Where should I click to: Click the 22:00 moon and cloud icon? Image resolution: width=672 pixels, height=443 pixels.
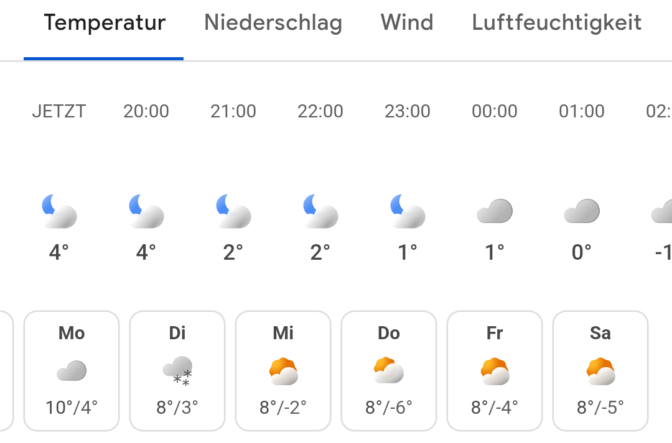[x=320, y=211]
